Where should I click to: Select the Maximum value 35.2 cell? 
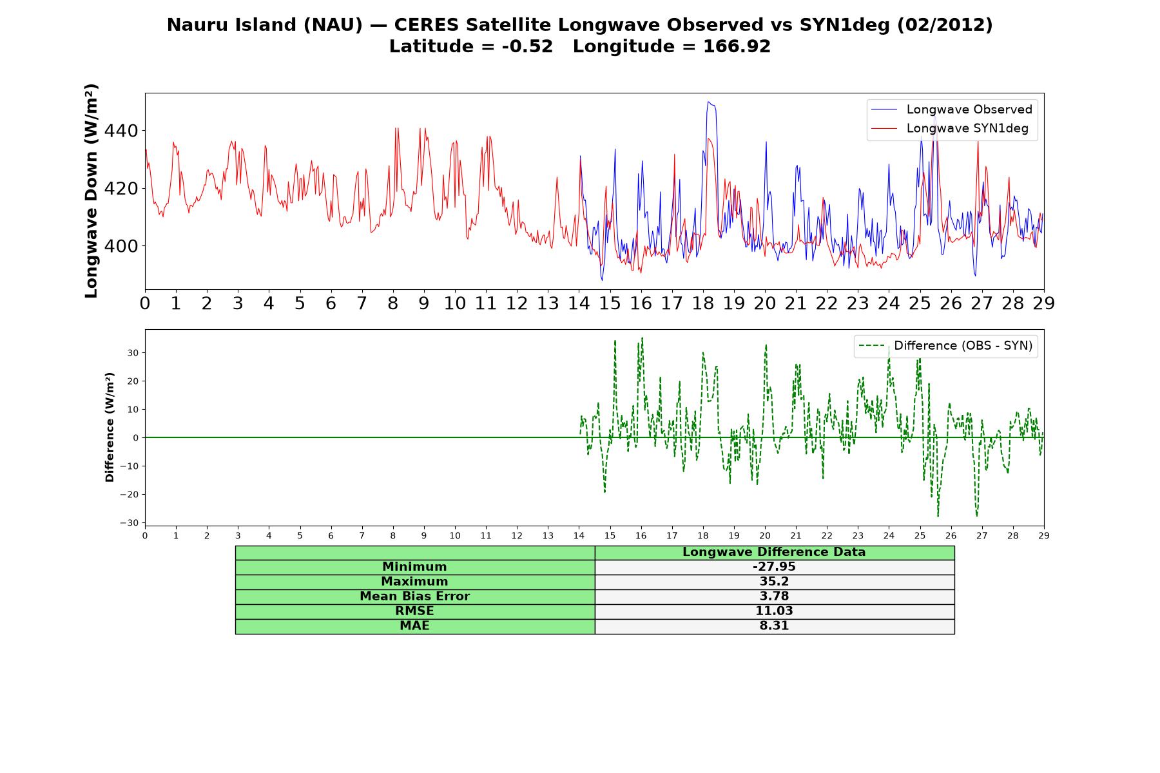coord(774,582)
